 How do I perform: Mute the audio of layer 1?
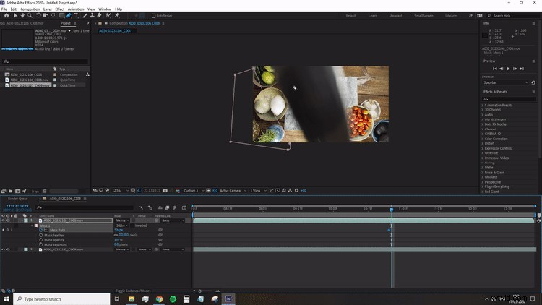[8, 220]
